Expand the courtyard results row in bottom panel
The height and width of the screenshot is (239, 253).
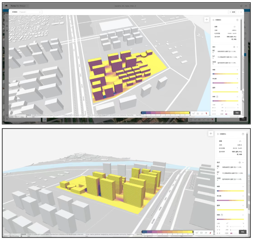(243, 196)
